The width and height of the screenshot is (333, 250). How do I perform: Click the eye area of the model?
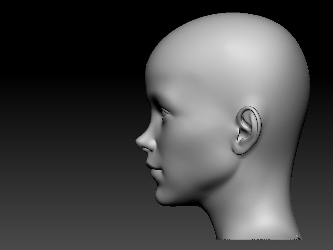pos(165,113)
